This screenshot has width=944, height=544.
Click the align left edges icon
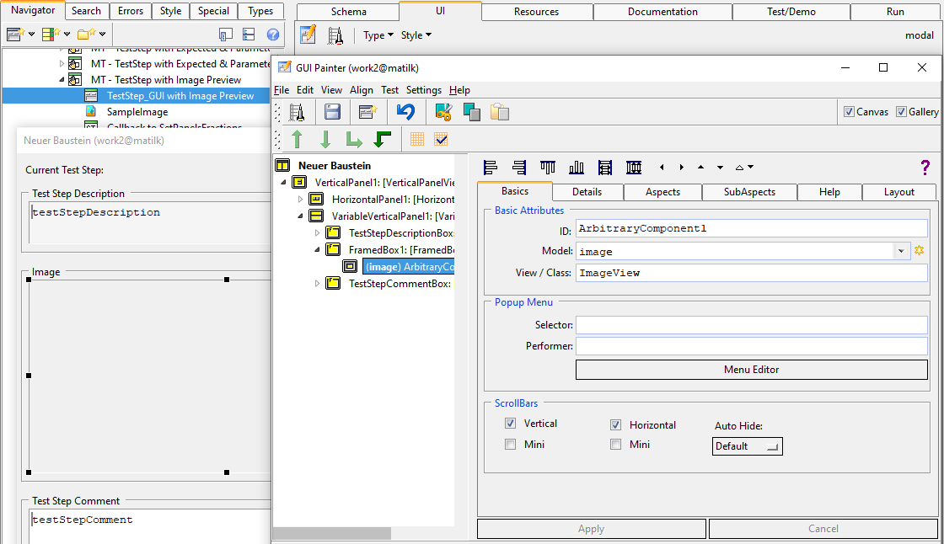(491, 168)
